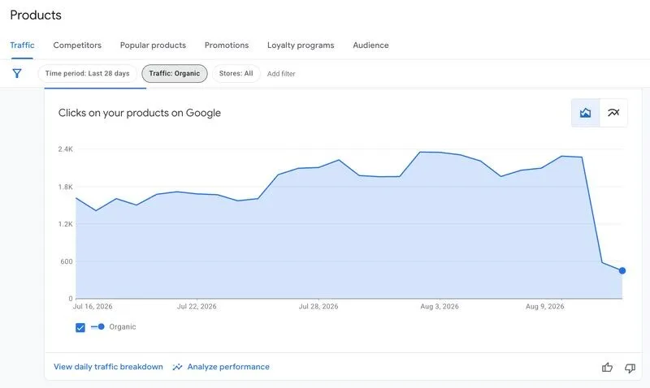Switch to the Competitors tab
The height and width of the screenshot is (388, 650).
pyautogui.click(x=77, y=45)
